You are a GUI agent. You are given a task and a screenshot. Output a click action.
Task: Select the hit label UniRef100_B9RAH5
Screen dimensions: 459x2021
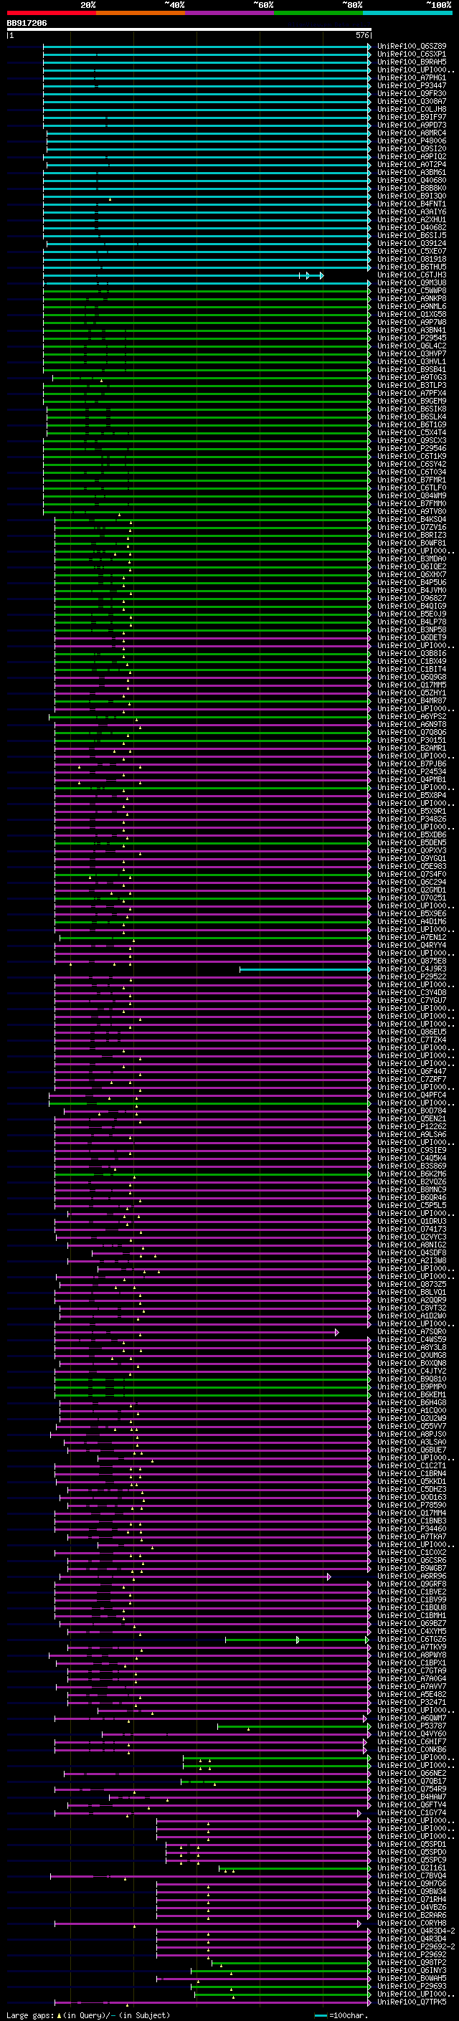412,62
